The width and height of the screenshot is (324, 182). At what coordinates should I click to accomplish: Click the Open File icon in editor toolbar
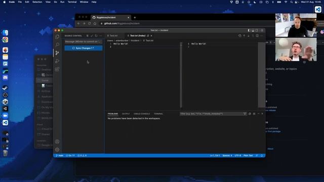pos(239,36)
